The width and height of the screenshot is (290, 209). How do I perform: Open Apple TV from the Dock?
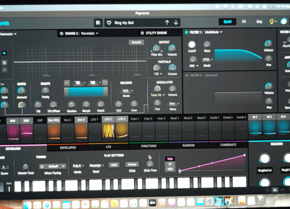[153, 203]
